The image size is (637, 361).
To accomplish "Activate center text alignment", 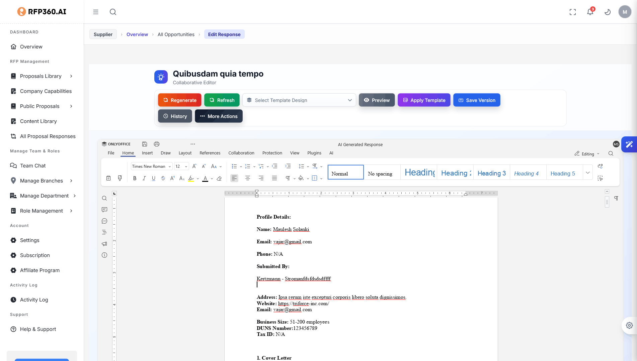I will click(248, 178).
